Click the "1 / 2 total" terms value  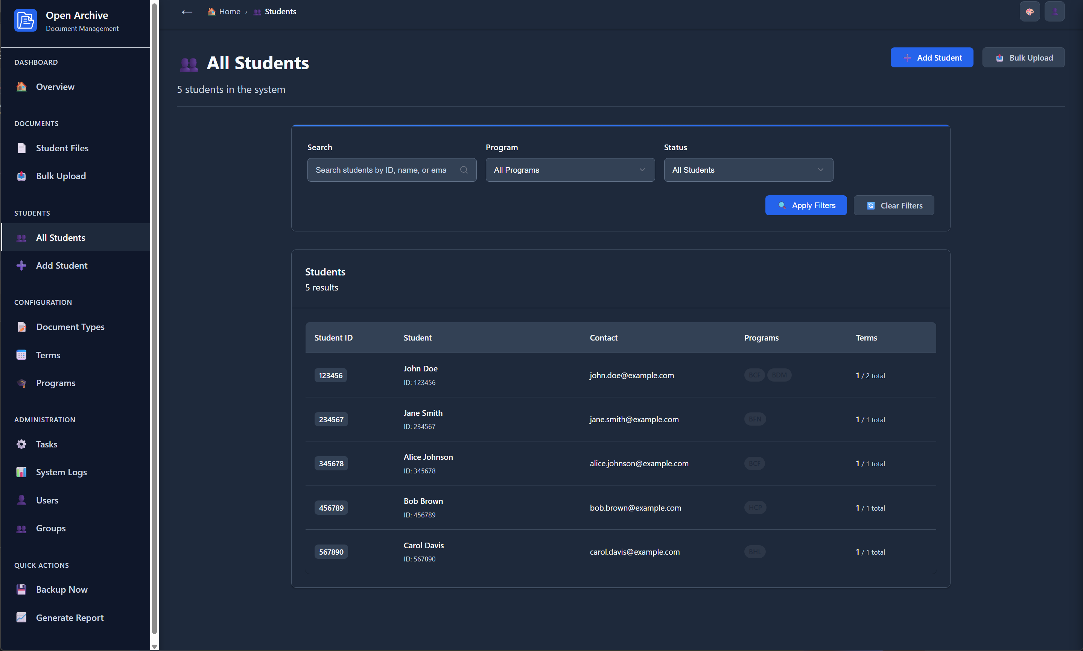point(870,376)
